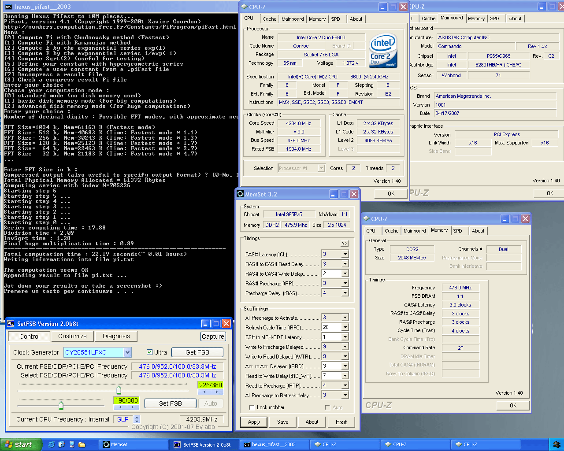Click OK in the CPU-Z Mainboard window
The width and height of the screenshot is (564, 451).
click(550, 193)
